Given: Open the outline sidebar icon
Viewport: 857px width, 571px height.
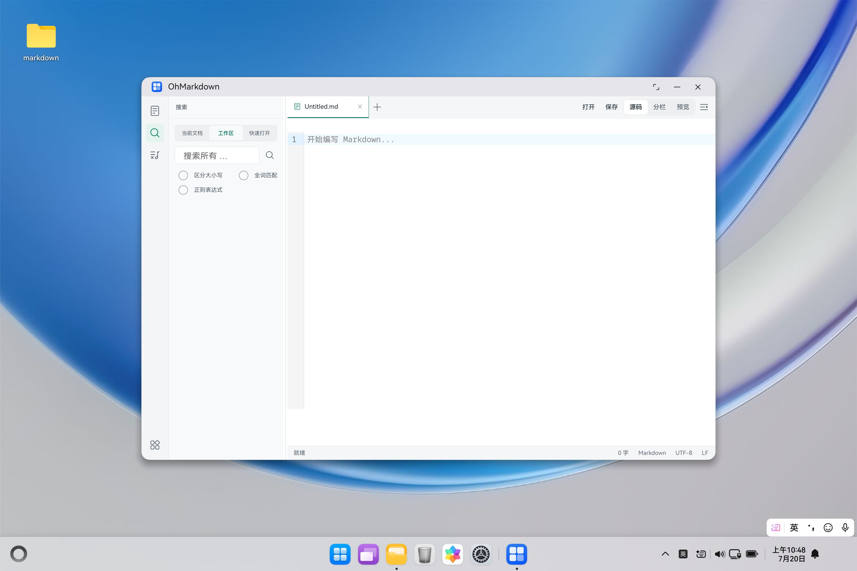Looking at the screenshot, I should click(x=155, y=155).
